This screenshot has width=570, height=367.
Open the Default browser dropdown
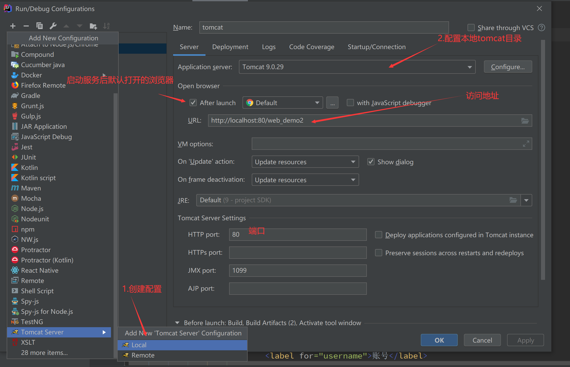tap(283, 103)
